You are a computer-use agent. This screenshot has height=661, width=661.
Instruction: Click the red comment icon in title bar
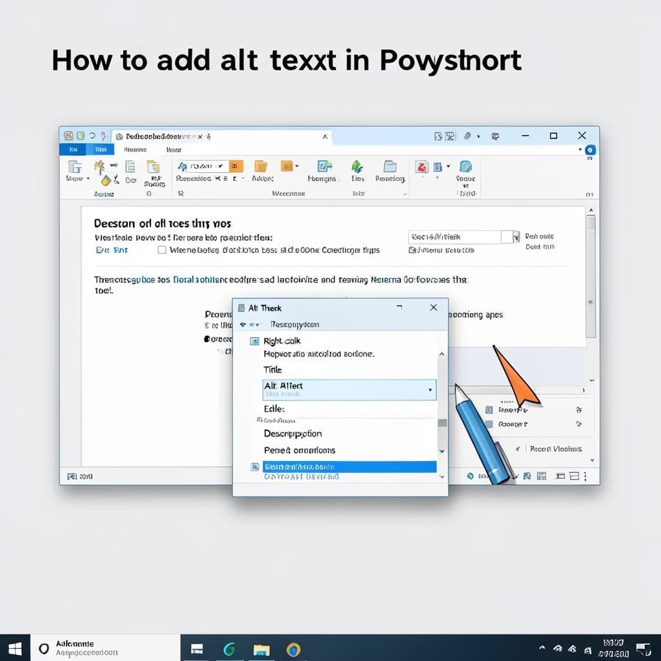click(495, 136)
